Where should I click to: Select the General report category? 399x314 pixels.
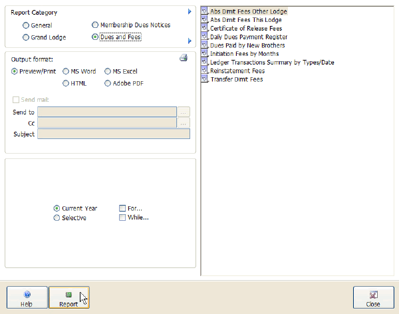point(26,25)
